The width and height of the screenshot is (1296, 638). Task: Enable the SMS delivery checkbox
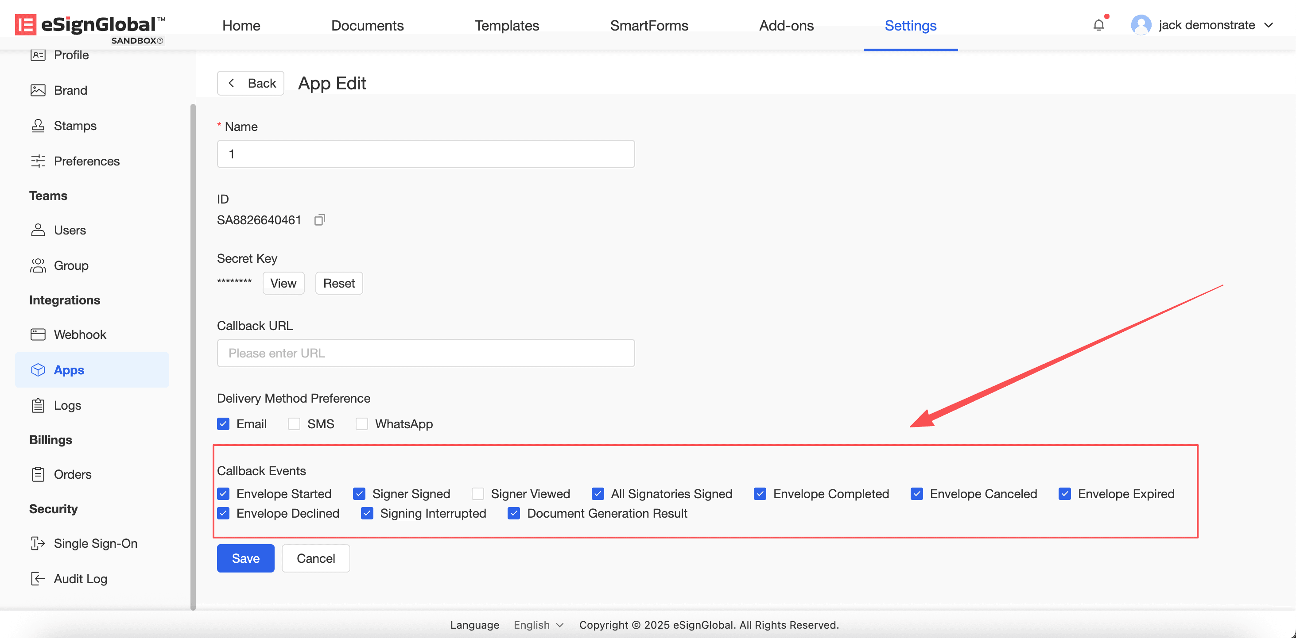pos(294,424)
